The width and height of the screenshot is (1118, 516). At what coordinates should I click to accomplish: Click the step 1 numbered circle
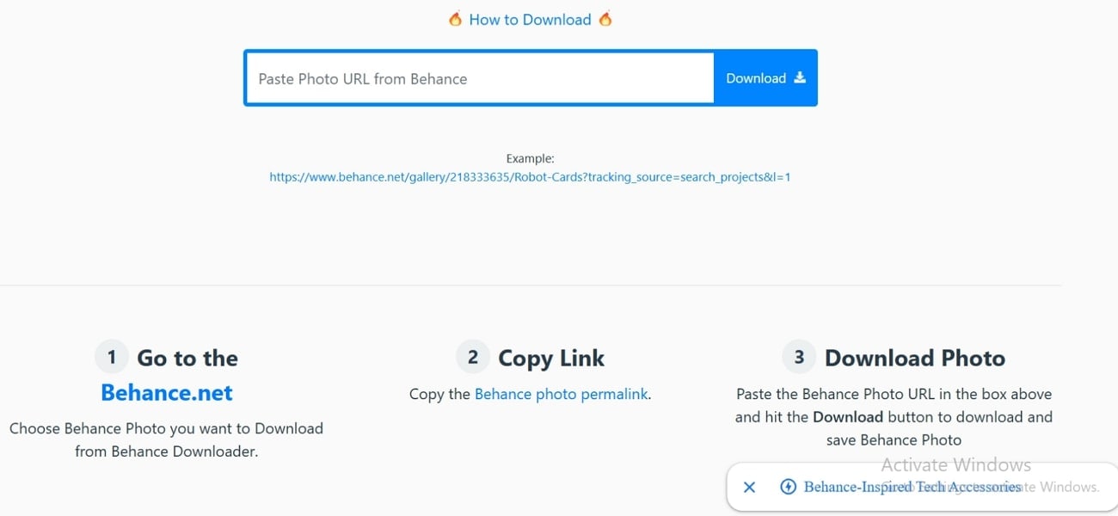click(111, 356)
